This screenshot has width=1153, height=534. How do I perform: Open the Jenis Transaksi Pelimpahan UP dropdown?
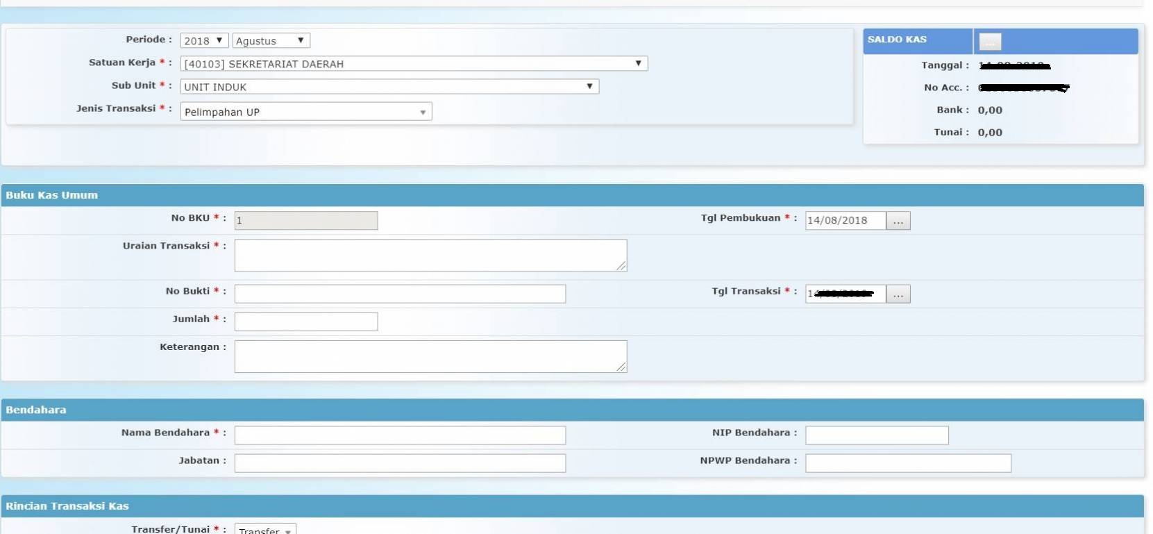tap(305, 112)
